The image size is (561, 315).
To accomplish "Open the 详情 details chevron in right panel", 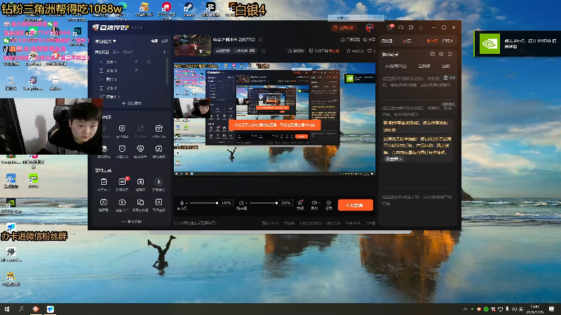I will pyautogui.click(x=447, y=41).
